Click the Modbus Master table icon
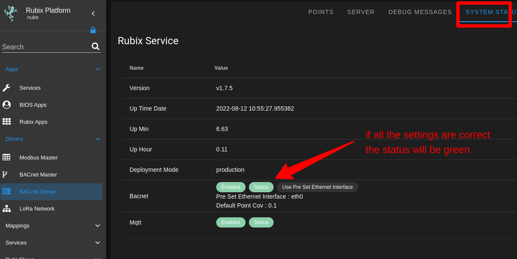The image size is (517, 259). point(6,157)
